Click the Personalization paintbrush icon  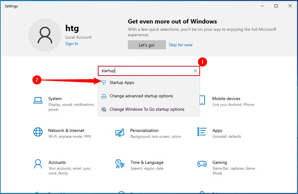(x=120, y=132)
